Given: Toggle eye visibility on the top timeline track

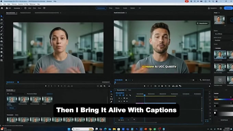Looking at the screenshot, I should click(x=127, y=98).
